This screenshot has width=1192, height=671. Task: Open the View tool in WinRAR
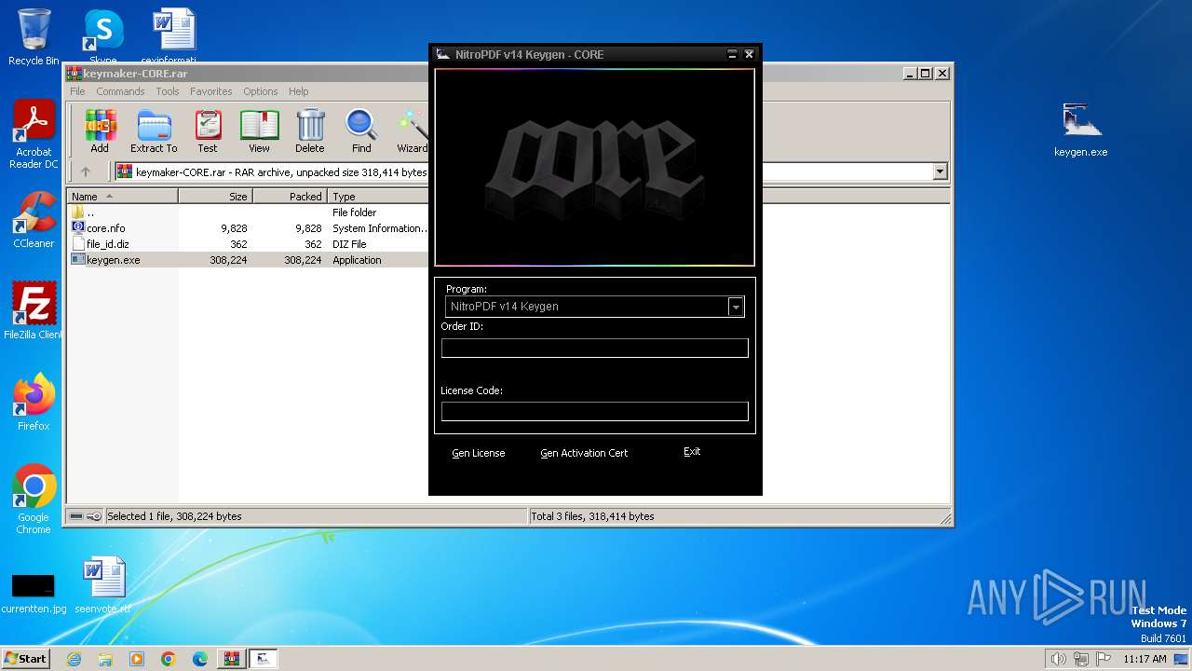coord(259,130)
